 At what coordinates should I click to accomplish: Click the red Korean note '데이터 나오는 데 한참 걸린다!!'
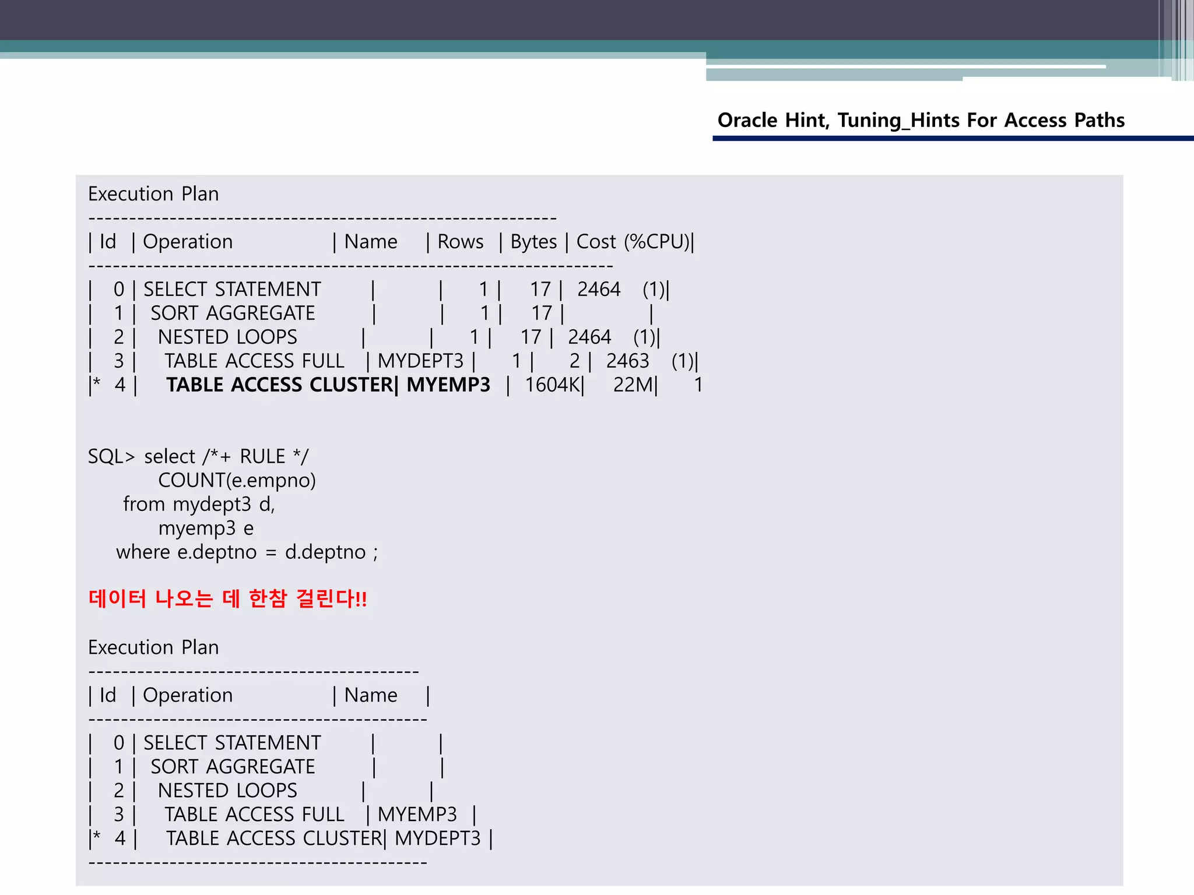coord(227,599)
